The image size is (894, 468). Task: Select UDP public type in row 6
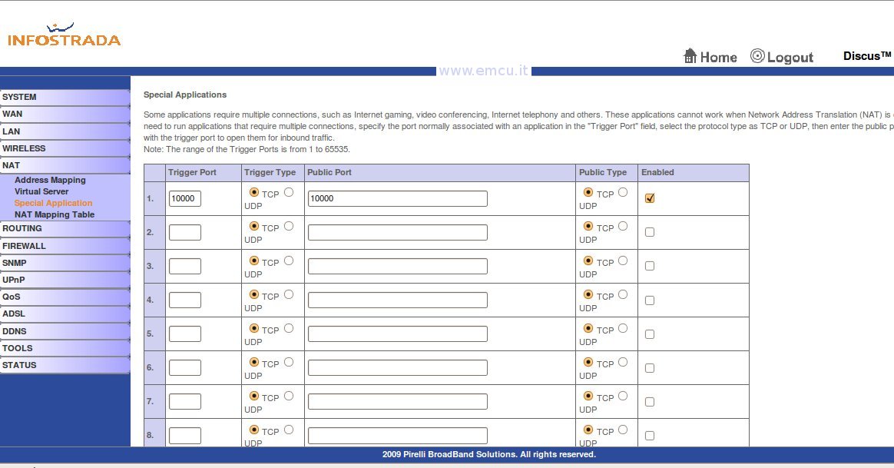(623, 362)
